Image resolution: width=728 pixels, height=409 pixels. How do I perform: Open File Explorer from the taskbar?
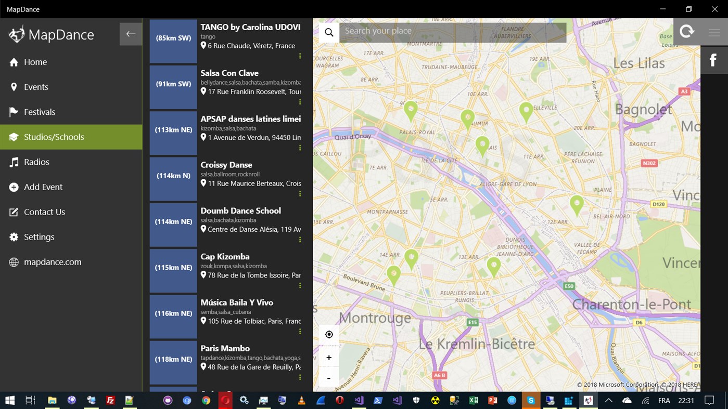(x=52, y=400)
